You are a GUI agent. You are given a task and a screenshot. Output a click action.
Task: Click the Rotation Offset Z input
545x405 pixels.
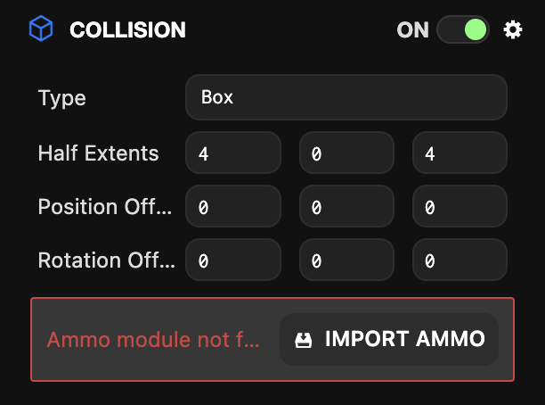coord(460,260)
